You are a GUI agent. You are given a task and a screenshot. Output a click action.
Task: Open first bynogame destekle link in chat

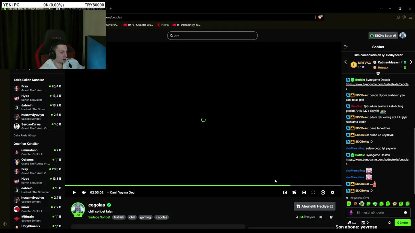(x=377, y=86)
